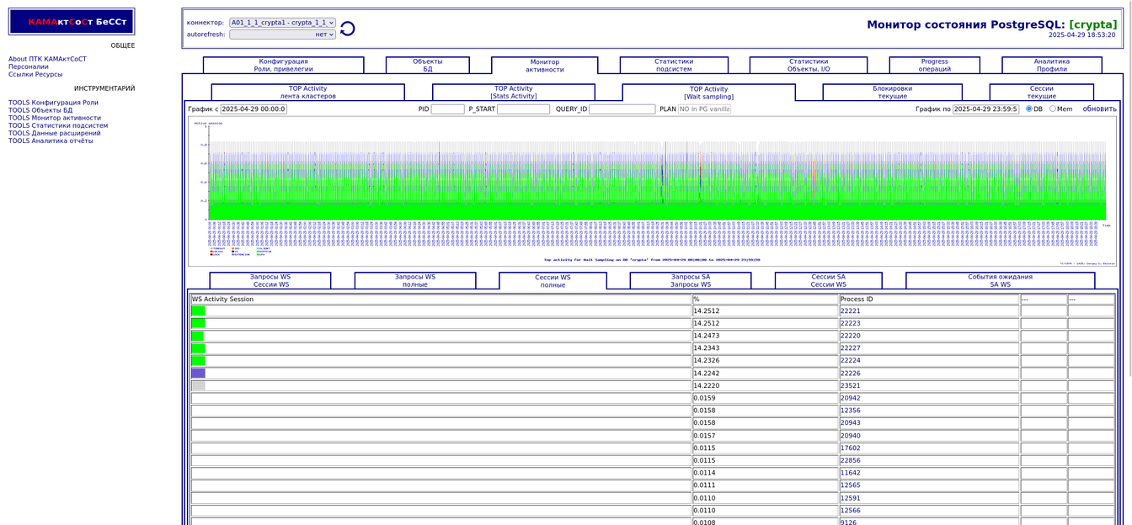Open TOOLS Аналитика отчёты in sidebar
Viewport: 1132px width, 525px height.
tap(51, 141)
